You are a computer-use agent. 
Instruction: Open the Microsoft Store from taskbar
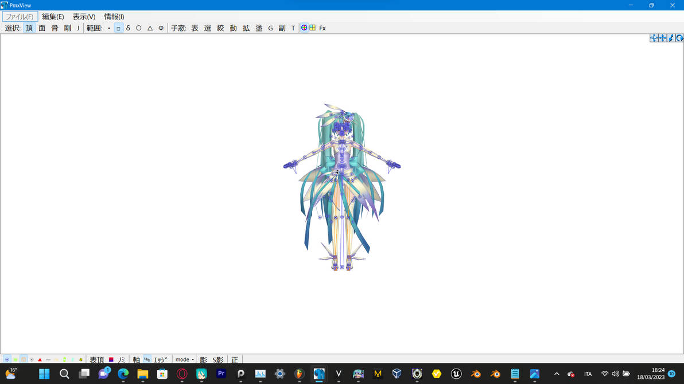(x=162, y=374)
